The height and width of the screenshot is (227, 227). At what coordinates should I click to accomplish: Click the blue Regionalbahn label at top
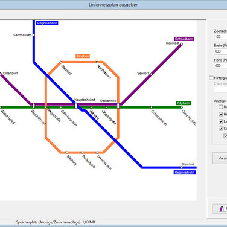point(47,23)
